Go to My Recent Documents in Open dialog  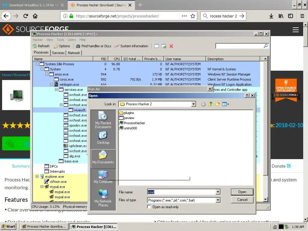(x=103, y=120)
